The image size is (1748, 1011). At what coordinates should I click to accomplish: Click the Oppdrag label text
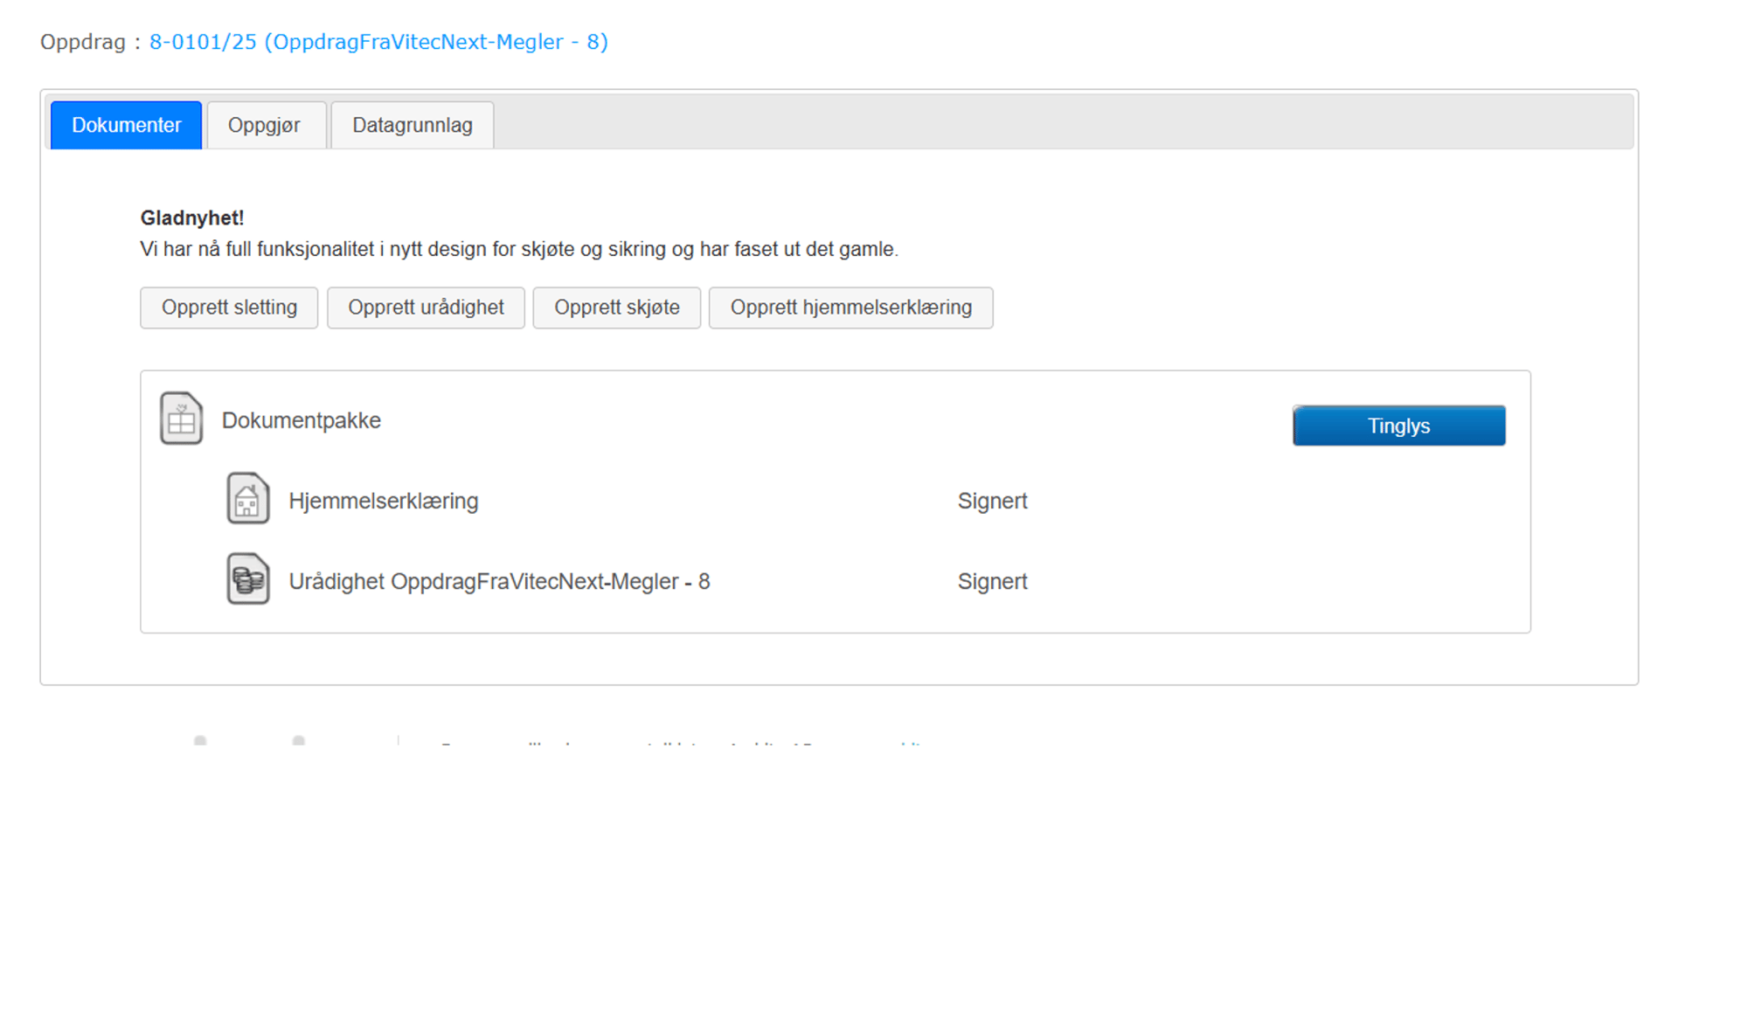tap(83, 42)
